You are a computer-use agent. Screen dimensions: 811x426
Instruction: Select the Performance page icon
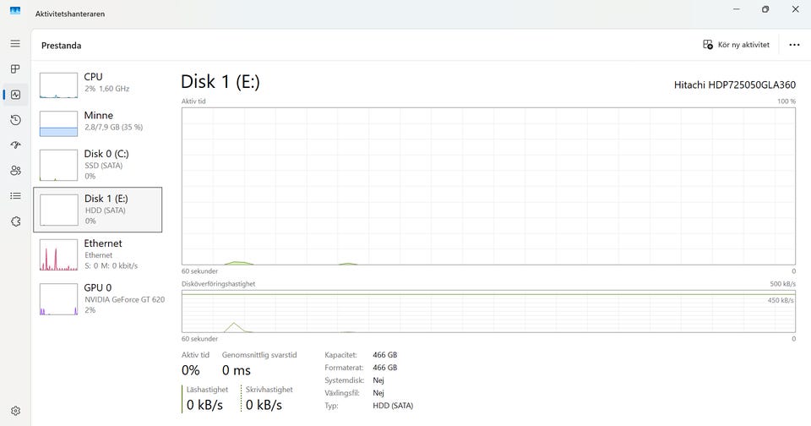pos(15,95)
